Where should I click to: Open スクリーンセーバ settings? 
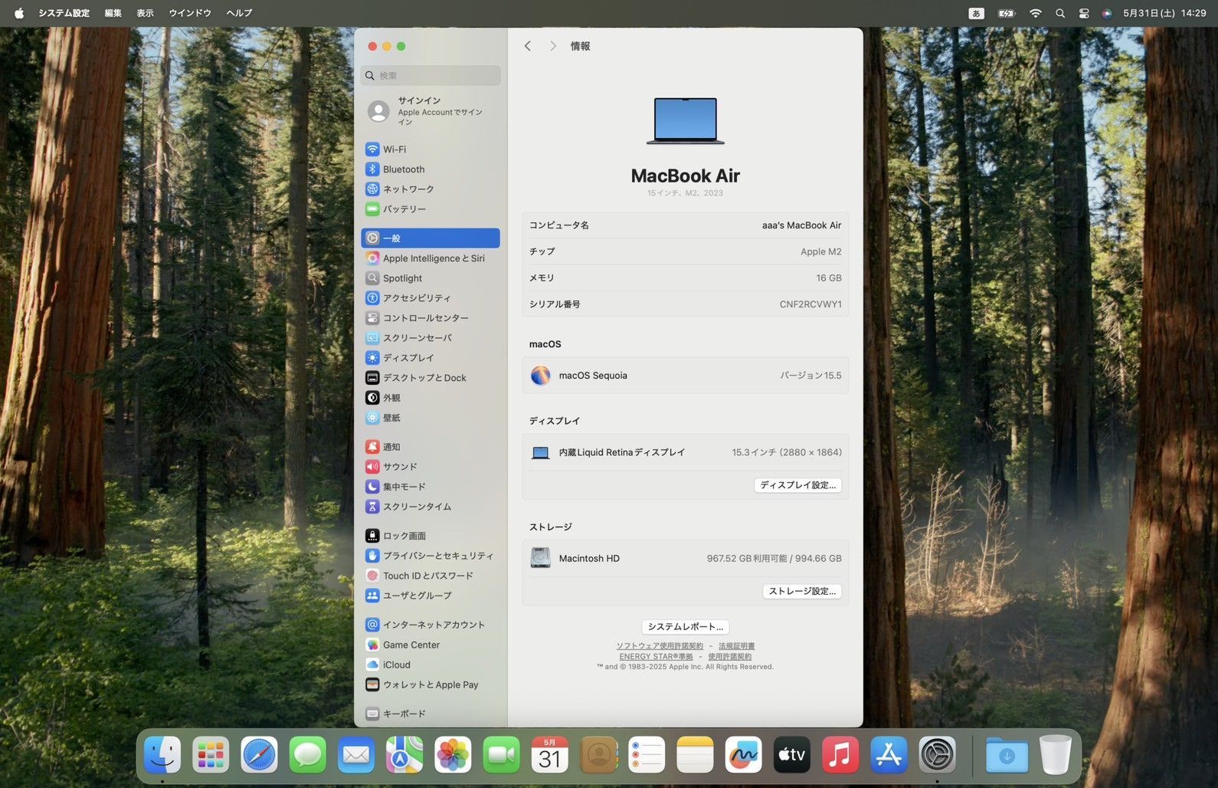click(430, 338)
